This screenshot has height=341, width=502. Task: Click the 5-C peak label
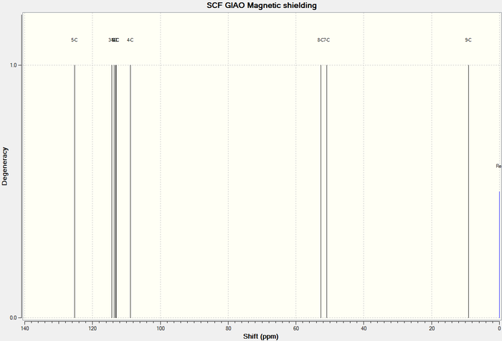(75, 40)
